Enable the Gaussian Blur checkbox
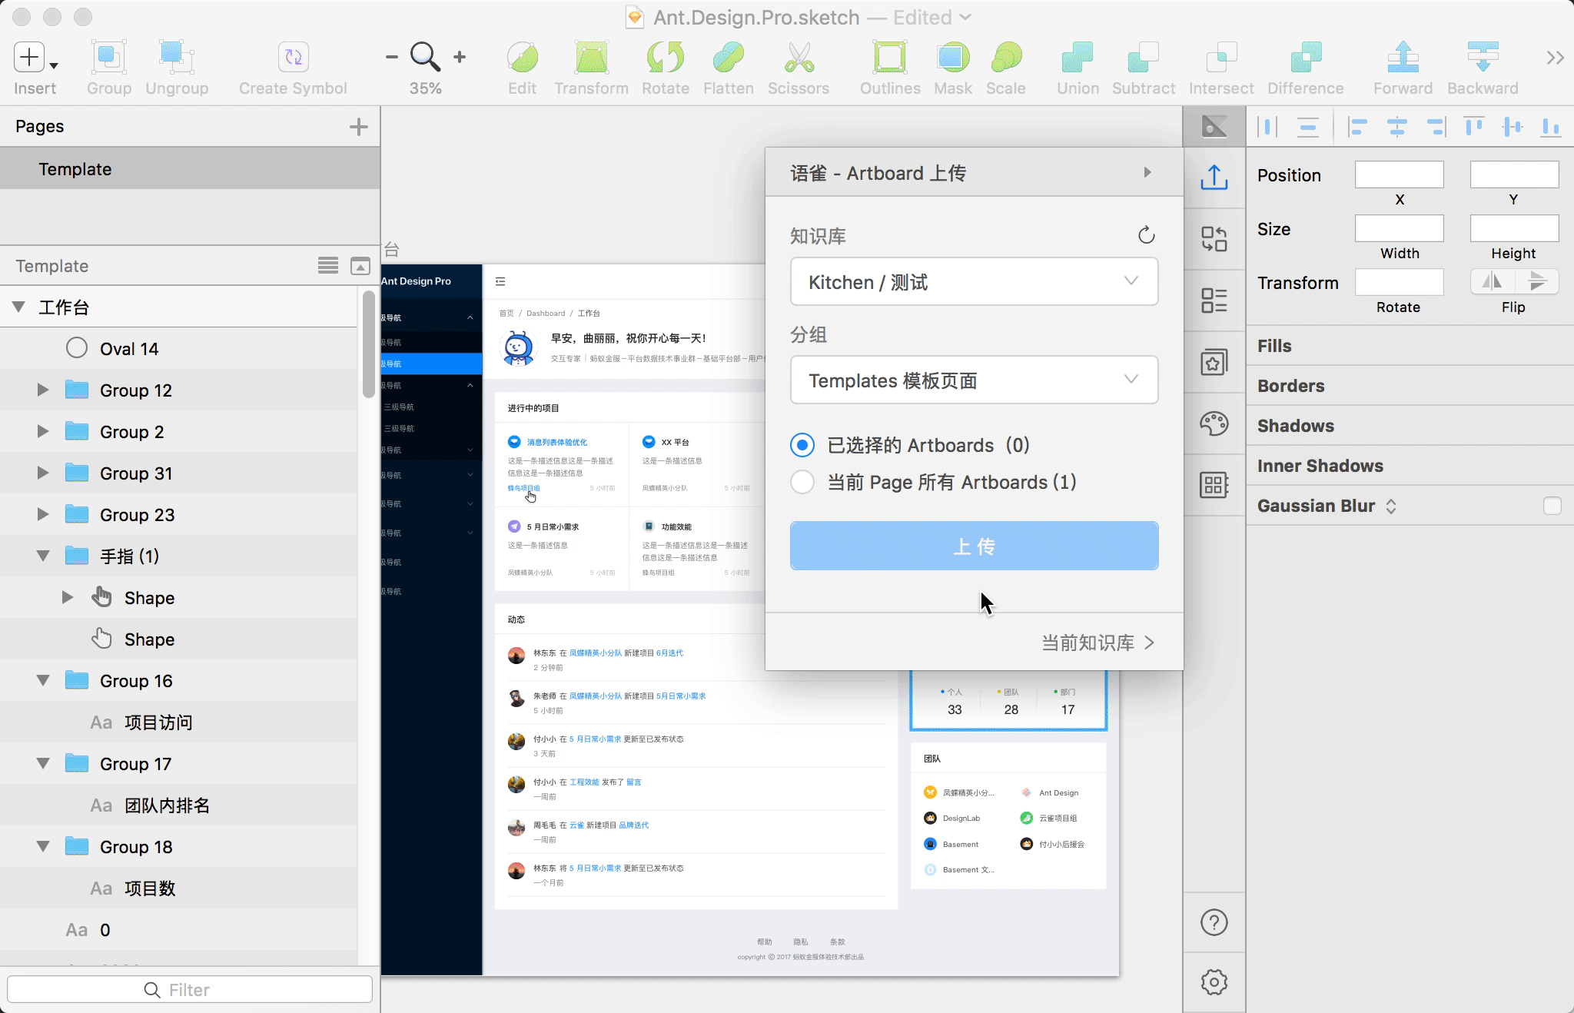The width and height of the screenshot is (1574, 1013). point(1552,506)
